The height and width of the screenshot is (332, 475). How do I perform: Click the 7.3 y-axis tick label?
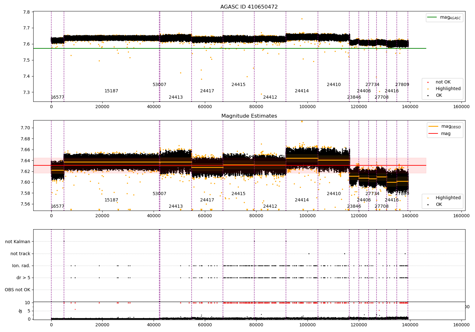pos(27,93)
